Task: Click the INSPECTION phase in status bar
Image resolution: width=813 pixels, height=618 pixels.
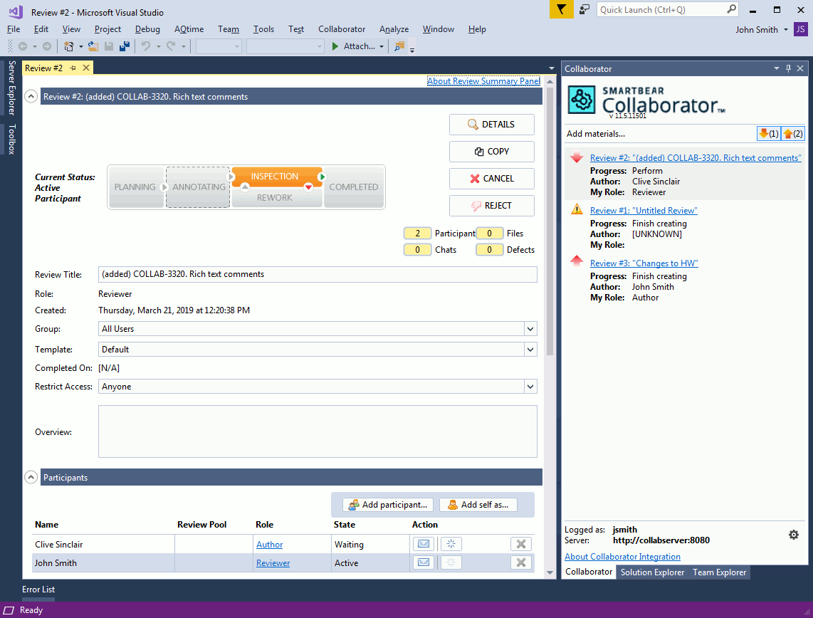Action: click(x=275, y=177)
